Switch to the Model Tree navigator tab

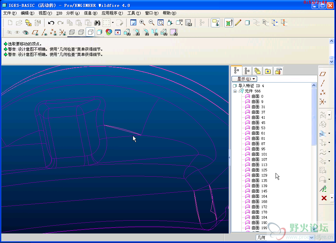point(236,70)
